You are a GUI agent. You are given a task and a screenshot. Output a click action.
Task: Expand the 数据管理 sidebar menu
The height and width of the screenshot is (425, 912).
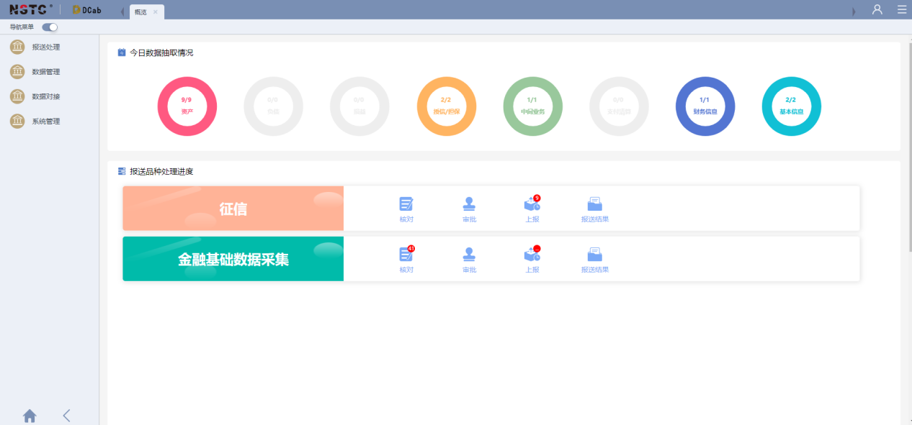(x=45, y=72)
